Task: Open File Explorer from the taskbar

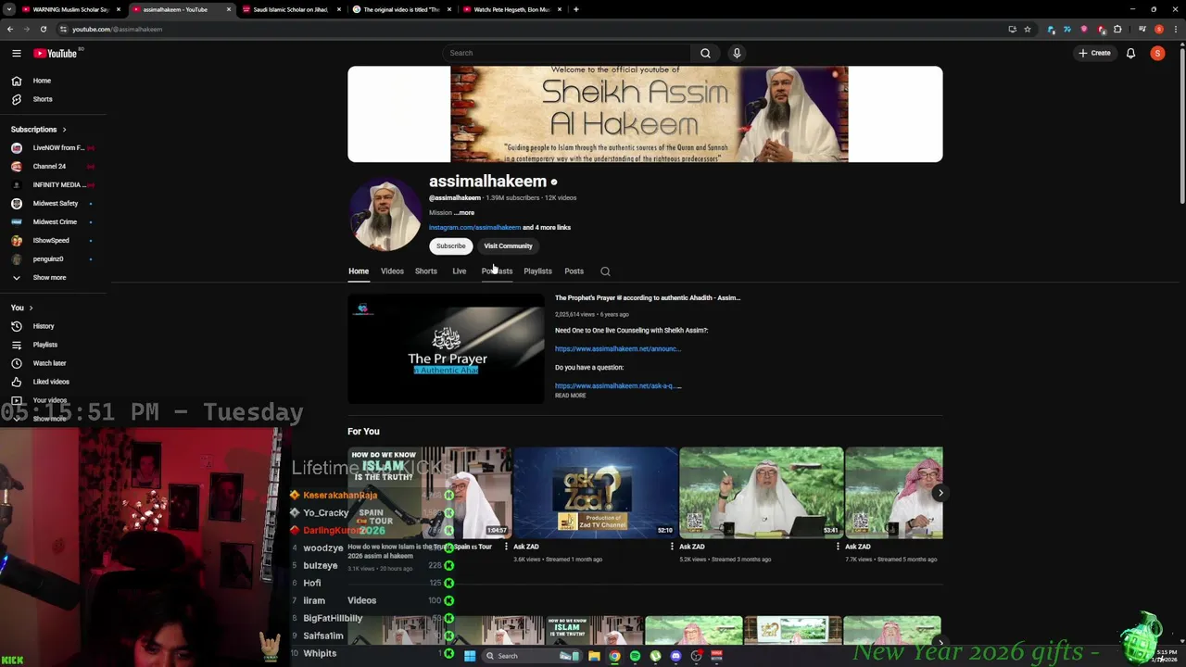Action: 594,656
